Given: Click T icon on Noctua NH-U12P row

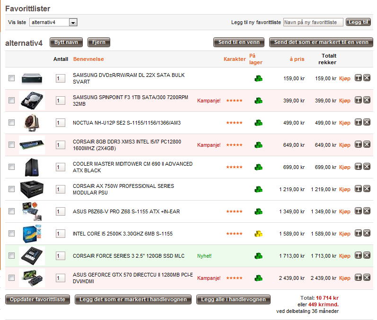Looking at the screenshot, I should 358,122.
